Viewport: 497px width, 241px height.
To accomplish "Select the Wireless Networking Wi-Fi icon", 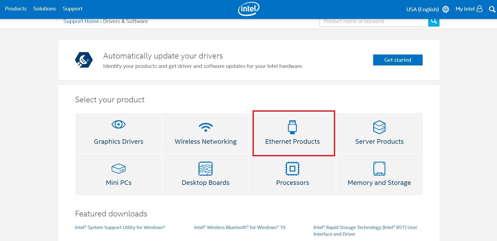I will (205, 127).
